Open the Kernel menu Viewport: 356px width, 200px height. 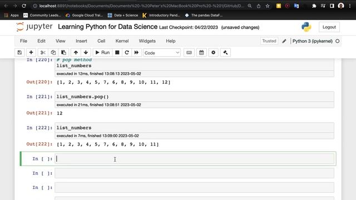click(x=122, y=41)
